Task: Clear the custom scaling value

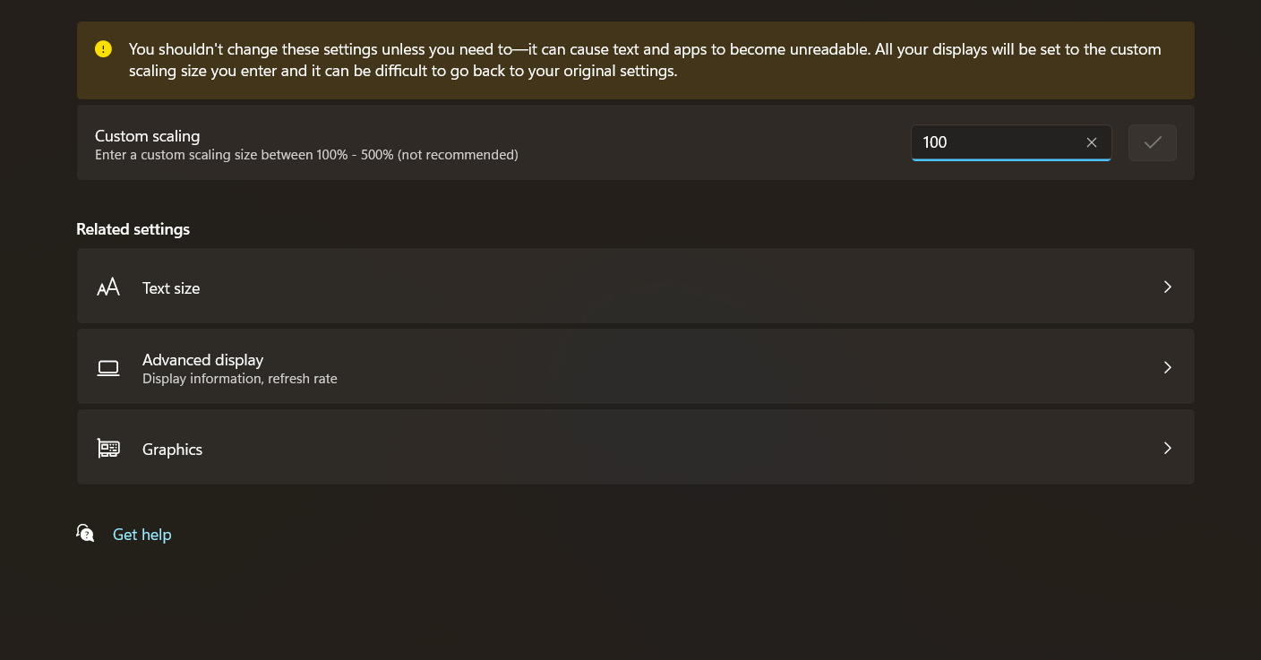Action: click(x=1092, y=142)
